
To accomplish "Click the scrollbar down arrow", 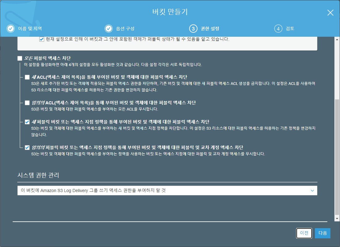I will point(337,218).
